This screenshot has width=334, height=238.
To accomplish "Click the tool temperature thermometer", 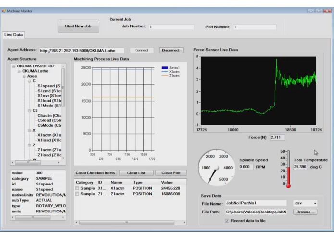I will 288,169.
